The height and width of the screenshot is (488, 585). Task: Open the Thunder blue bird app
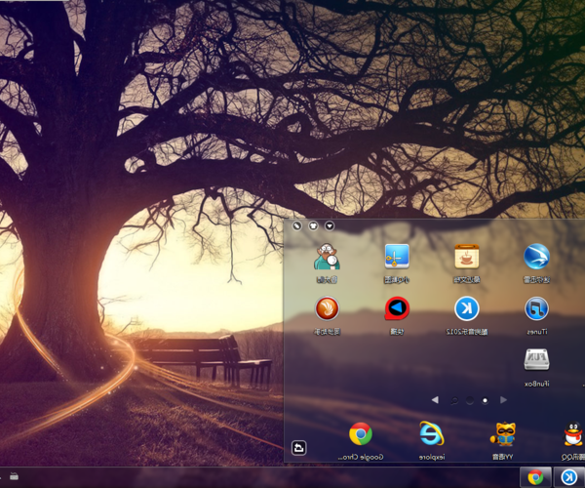coord(535,258)
